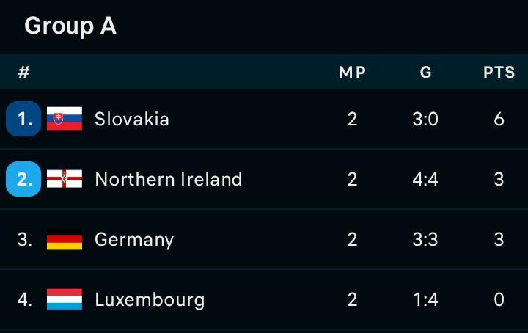Image resolution: width=528 pixels, height=333 pixels.
Task: Sort by the MP column header
Action: point(352,72)
